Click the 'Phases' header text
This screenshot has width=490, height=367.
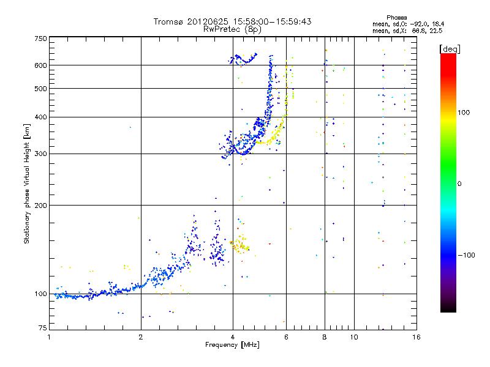396,18
